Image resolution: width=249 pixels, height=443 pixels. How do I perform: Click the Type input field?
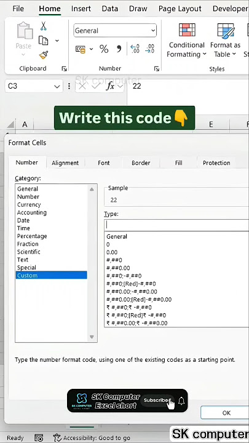point(176,225)
